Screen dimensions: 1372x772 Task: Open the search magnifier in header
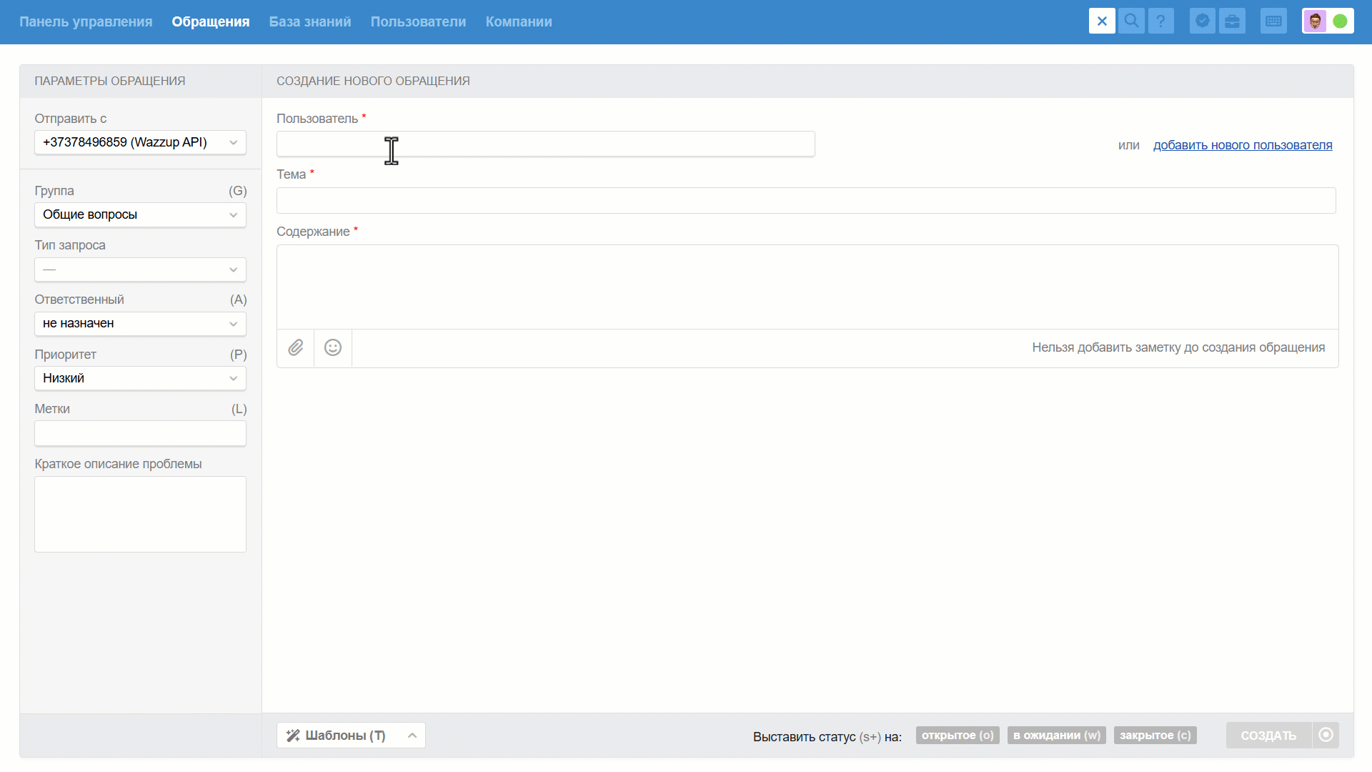1131,21
